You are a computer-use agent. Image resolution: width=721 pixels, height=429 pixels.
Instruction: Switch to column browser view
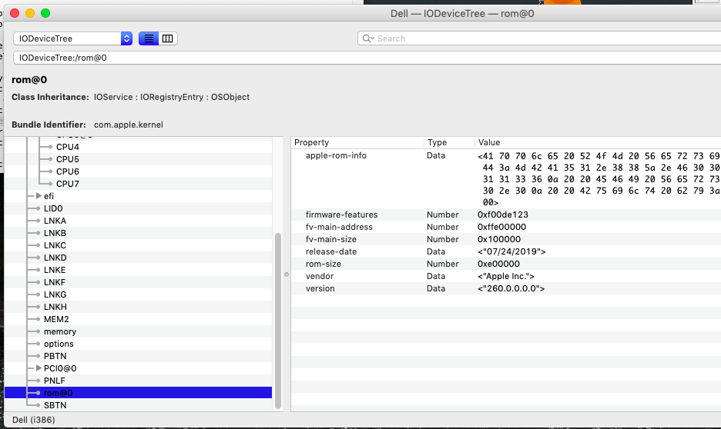click(168, 38)
